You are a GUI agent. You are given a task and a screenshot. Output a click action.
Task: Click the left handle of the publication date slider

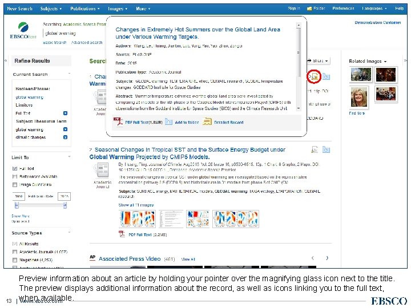(x=17, y=205)
